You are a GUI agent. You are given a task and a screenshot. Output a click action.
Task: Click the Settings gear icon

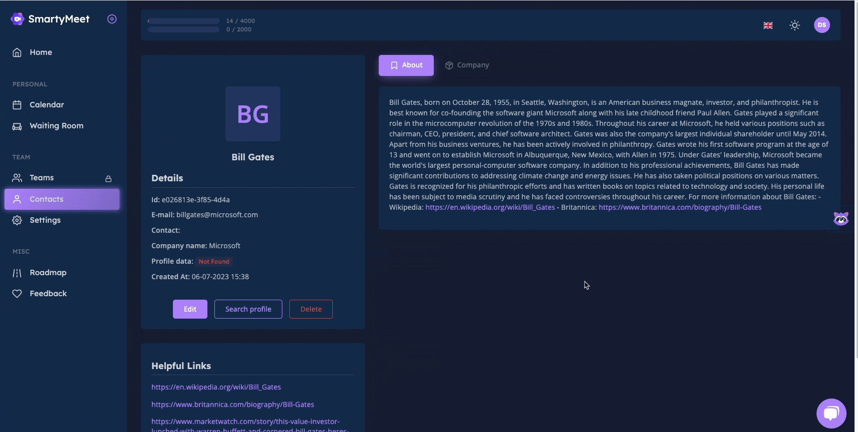point(17,220)
